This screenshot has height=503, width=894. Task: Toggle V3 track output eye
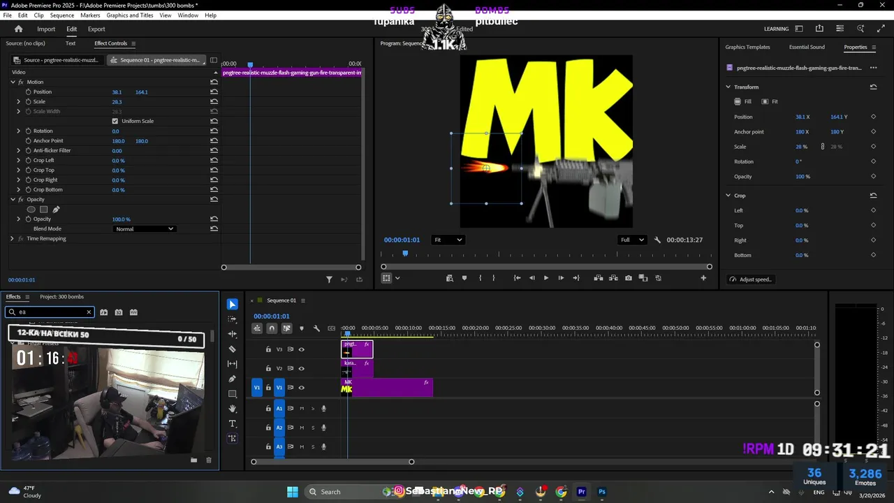[x=302, y=349]
